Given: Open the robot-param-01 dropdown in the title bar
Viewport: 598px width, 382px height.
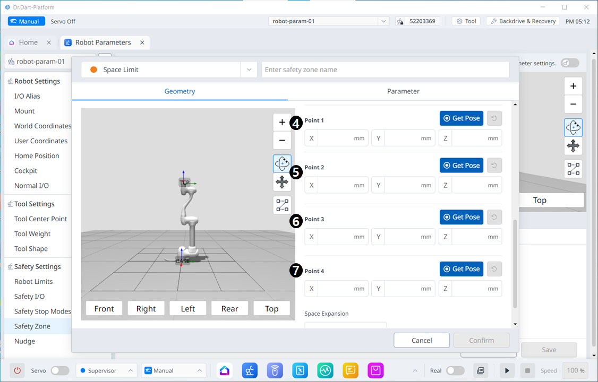Looking at the screenshot, I should 383,21.
